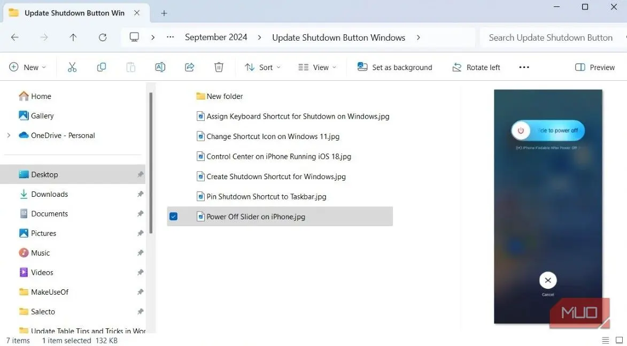This screenshot has height=346, width=627.
Task: Click the Set as background button
Action: 394,67
